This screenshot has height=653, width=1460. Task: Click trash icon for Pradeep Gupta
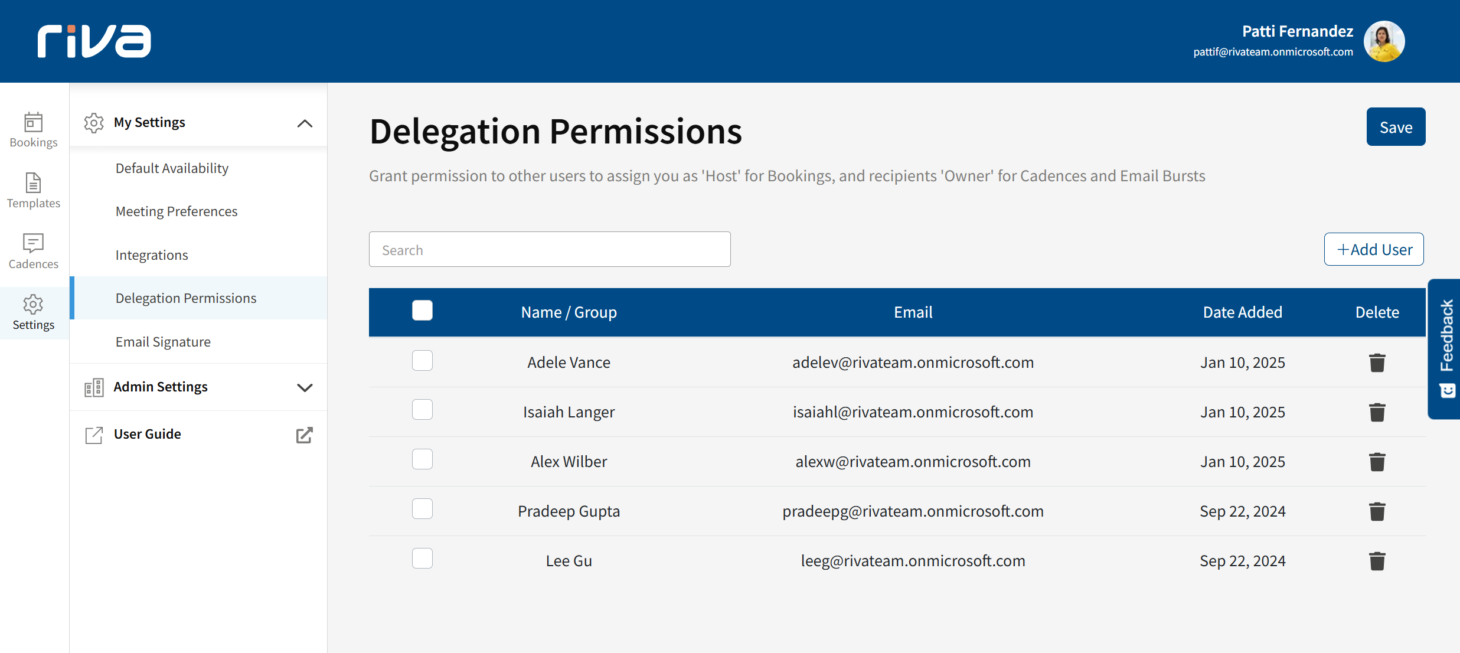coord(1377,511)
